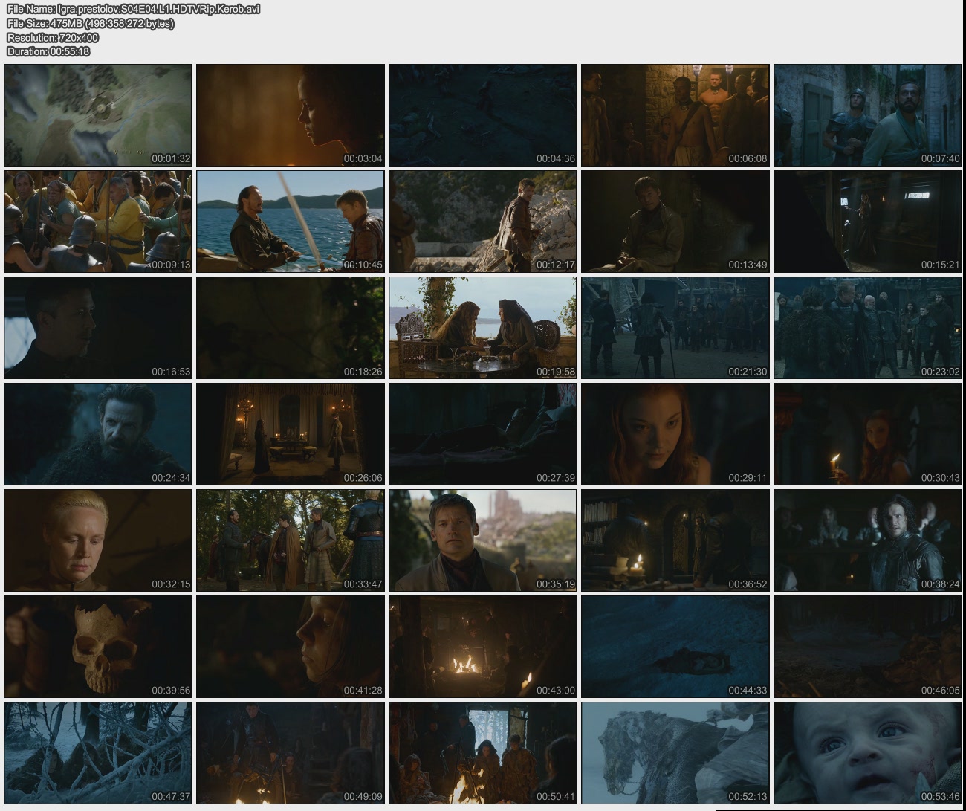Select the fireplace thumbnail at 00:43:00

[483, 647]
